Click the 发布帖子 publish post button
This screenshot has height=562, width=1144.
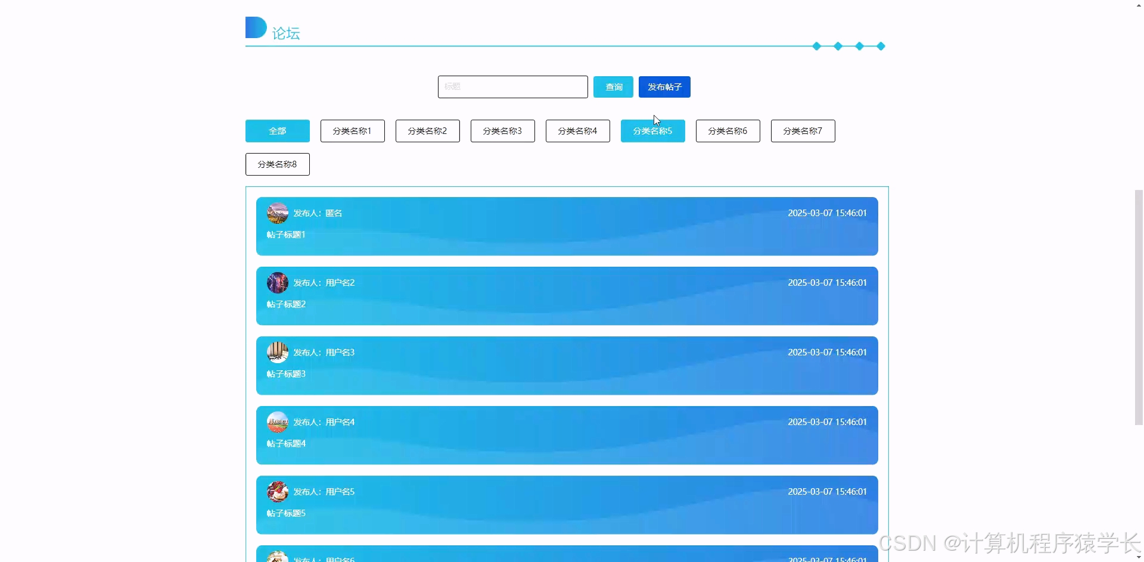(664, 87)
